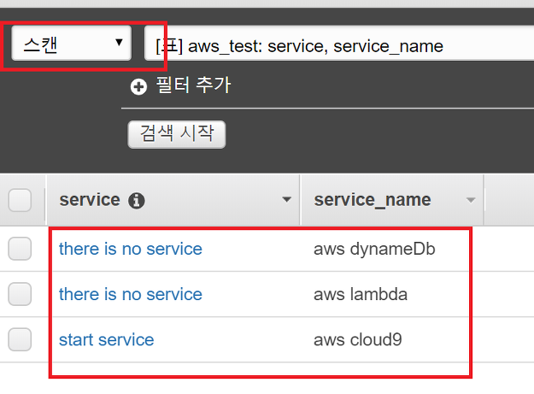This screenshot has height=394, width=534.
Task: Check the box for the aws cloud9 row
Action: coord(20,339)
